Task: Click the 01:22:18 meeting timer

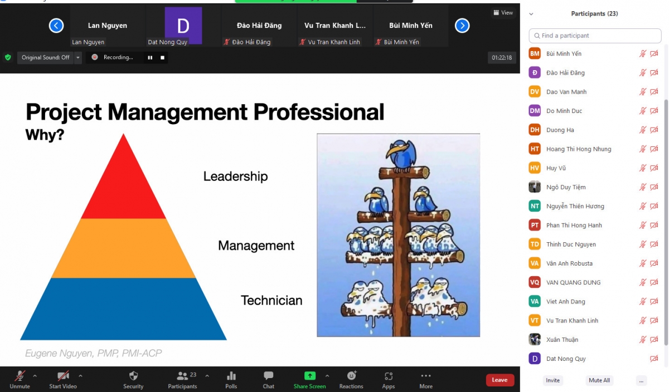Action: click(502, 57)
